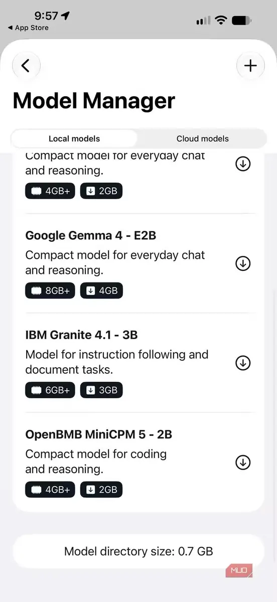Image resolution: width=277 pixels, height=602 pixels.
Task: Tap the 8GB+ memory badge for Gemma
Action: (x=50, y=290)
